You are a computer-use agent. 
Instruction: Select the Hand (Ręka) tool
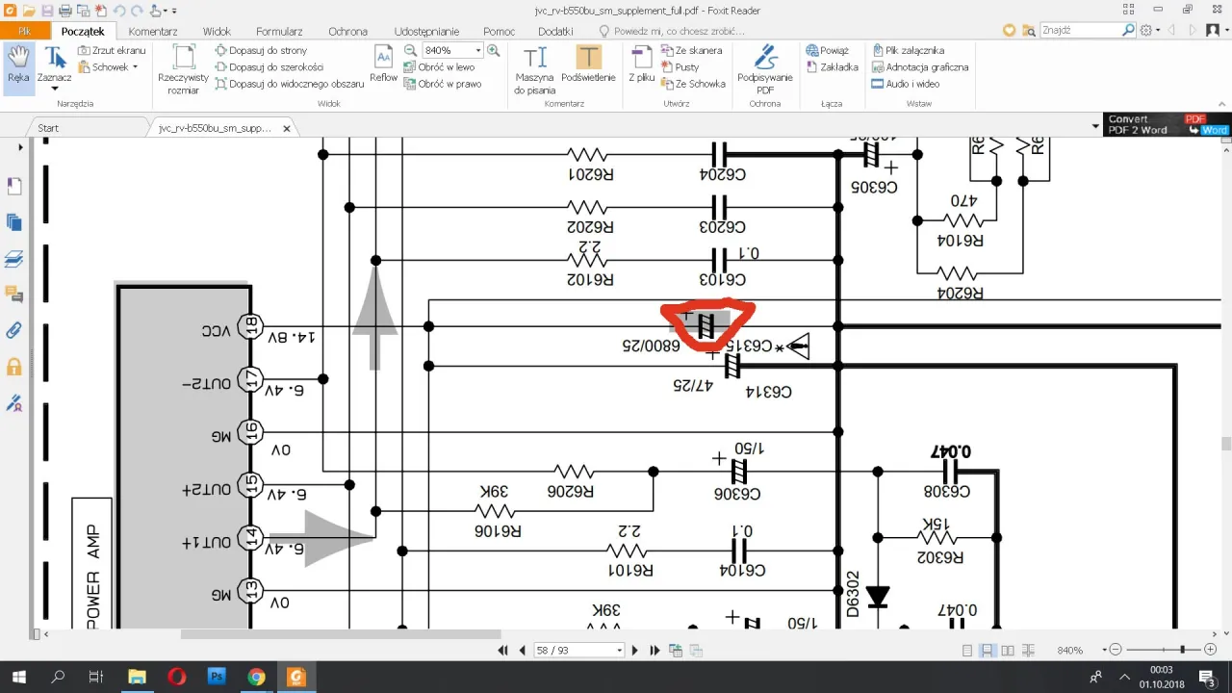[18, 65]
